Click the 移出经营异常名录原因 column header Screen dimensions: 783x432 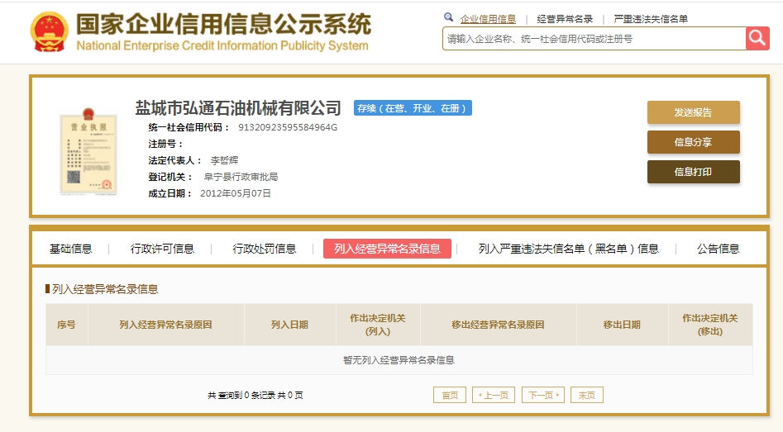click(x=498, y=325)
